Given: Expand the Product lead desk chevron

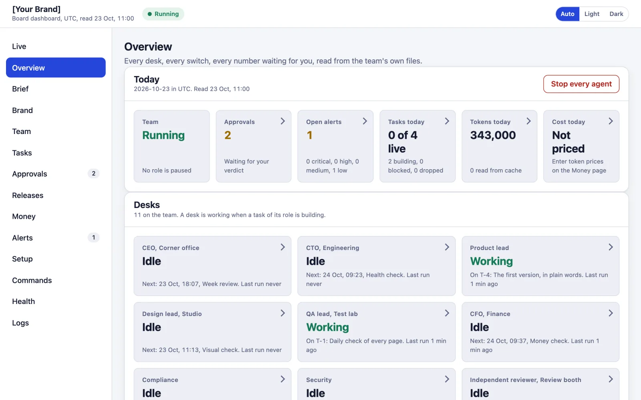Looking at the screenshot, I should (x=611, y=247).
